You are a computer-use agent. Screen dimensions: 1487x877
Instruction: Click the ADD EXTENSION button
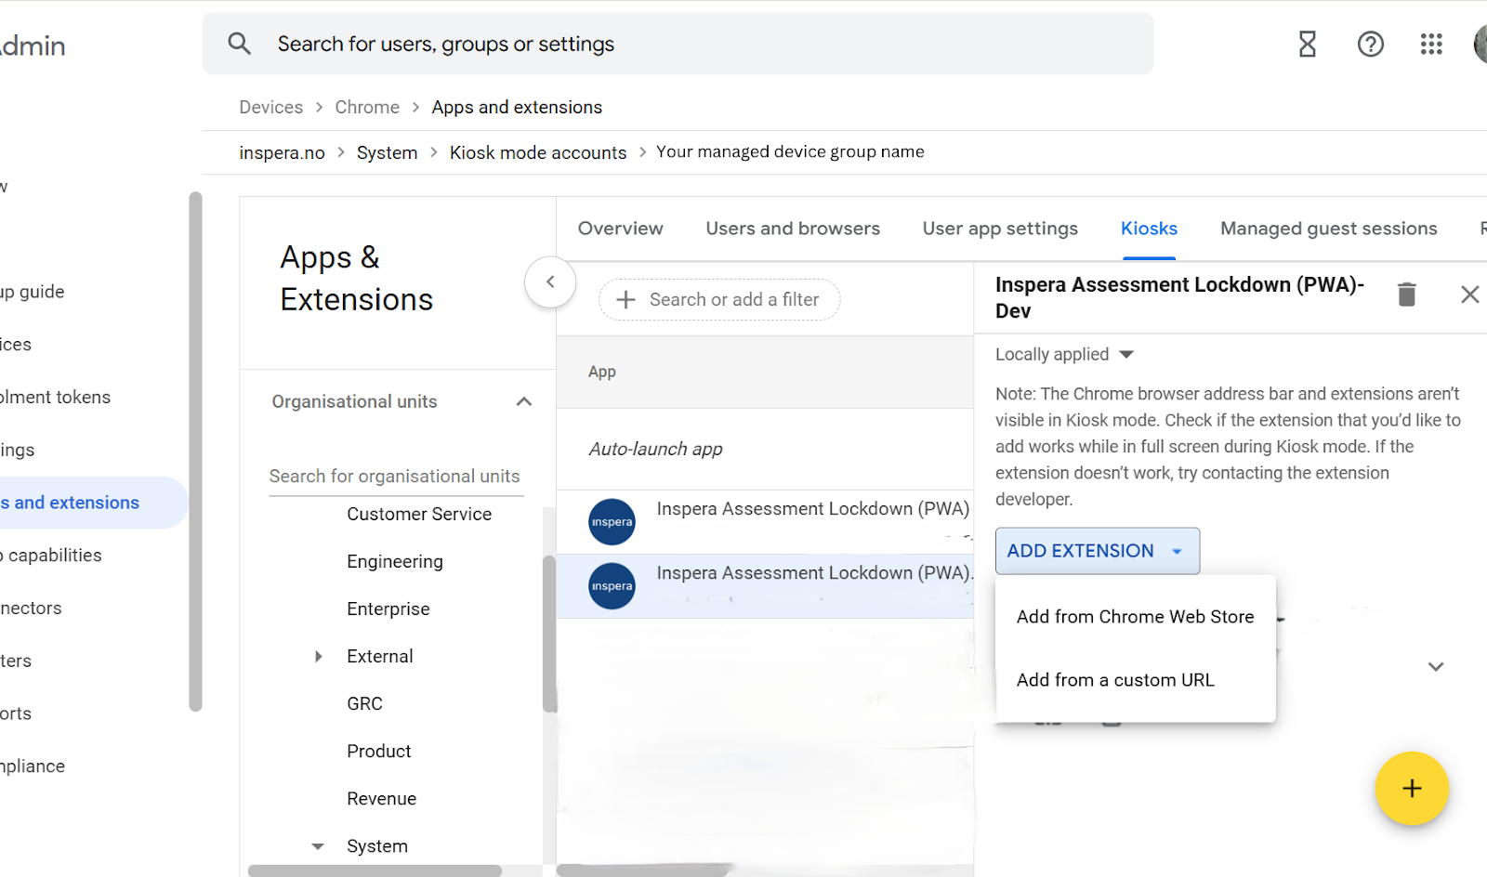tap(1098, 551)
